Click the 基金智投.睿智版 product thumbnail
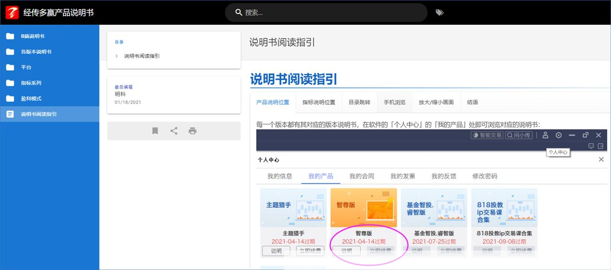Screen dimensions: 611x270 [x=434, y=208]
